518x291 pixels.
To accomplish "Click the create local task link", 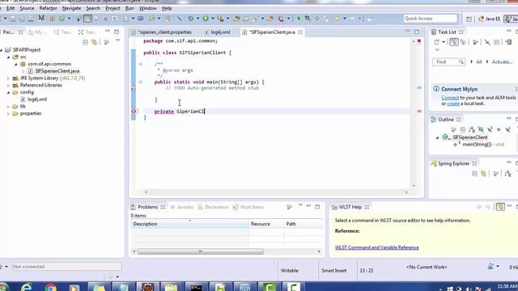I will (453, 103).
